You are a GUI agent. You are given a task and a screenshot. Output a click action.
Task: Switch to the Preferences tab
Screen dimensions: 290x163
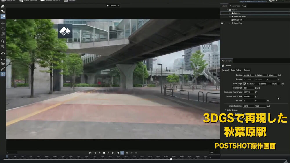[234, 6]
